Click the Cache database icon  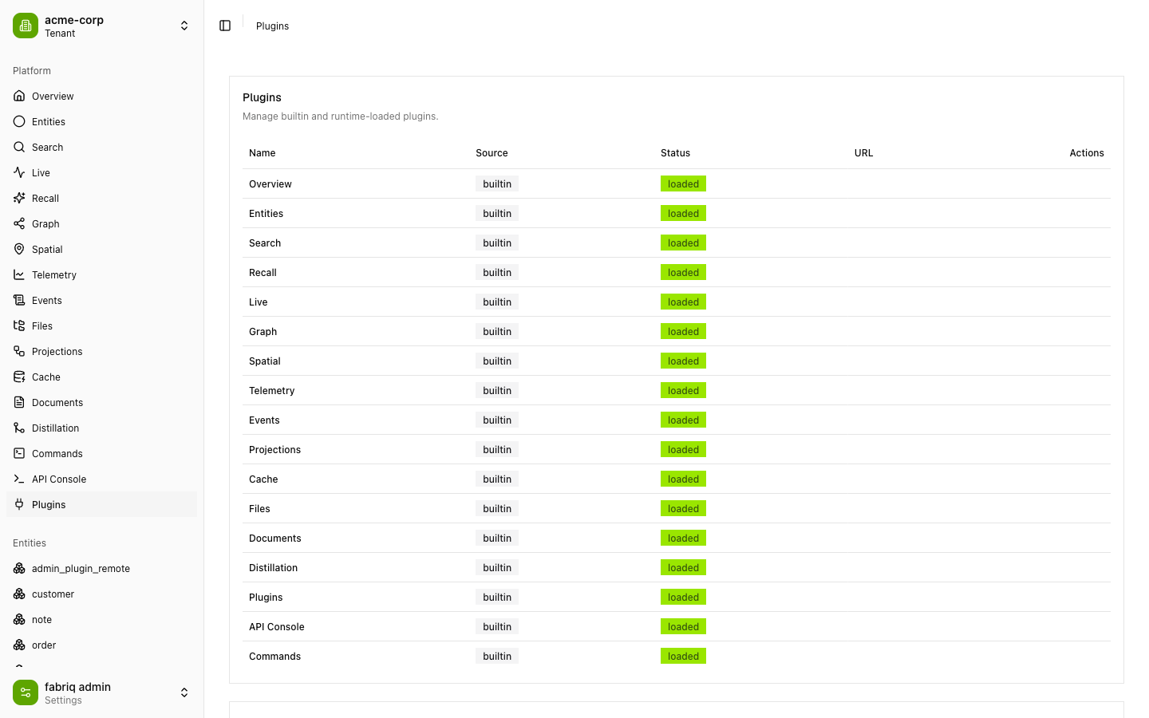19,377
